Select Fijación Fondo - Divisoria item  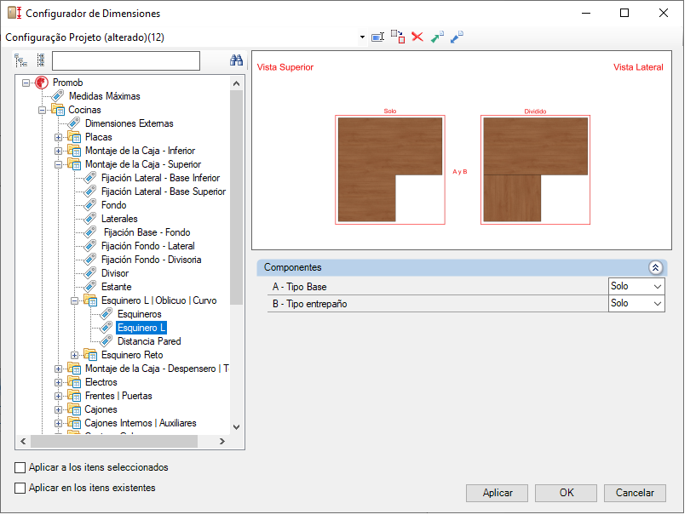point(152,260)
